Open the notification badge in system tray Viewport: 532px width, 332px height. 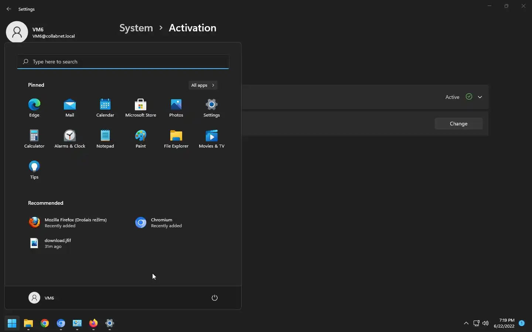[522, 323]
